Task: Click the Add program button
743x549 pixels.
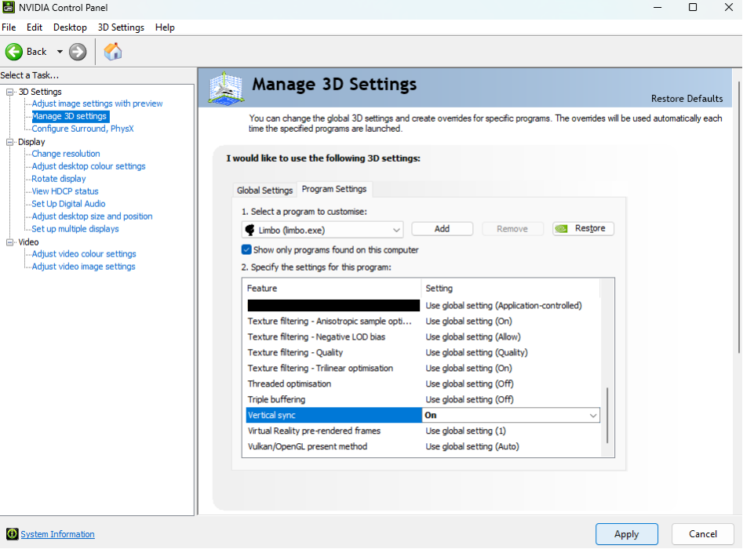Action: click(442, 229)
